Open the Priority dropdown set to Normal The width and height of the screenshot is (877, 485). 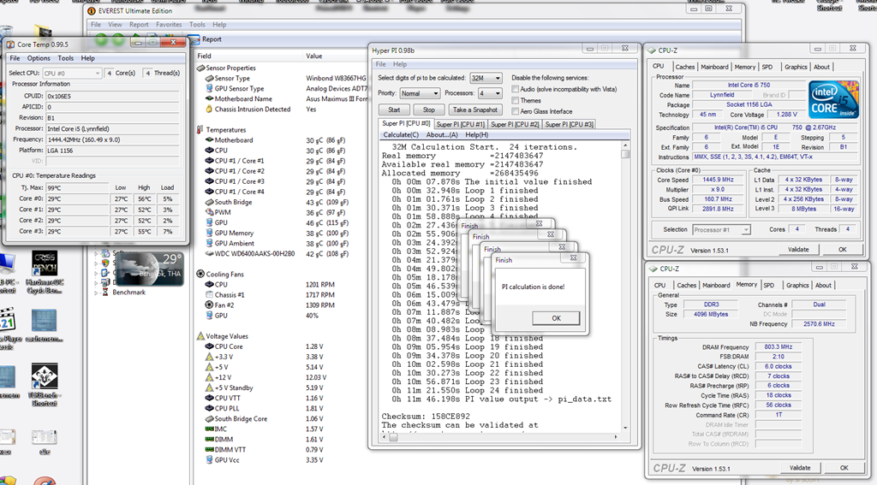pos(421,93)
